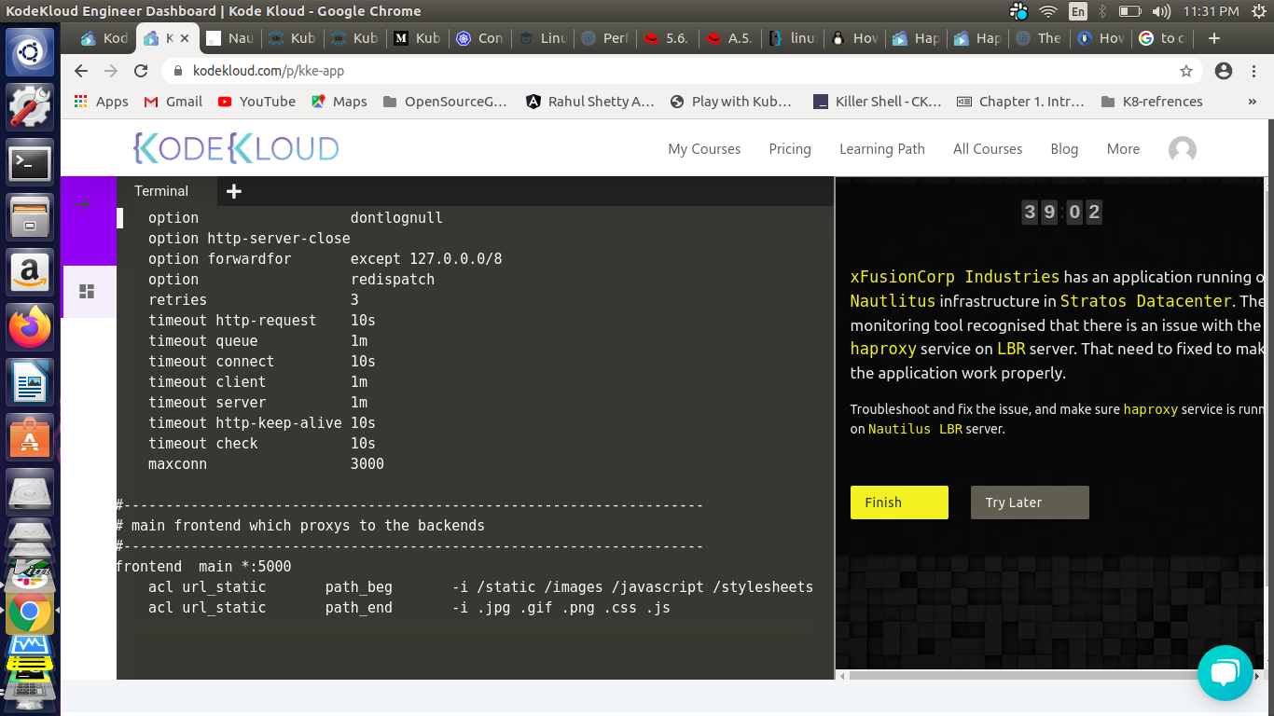Open a new terminal tab with plus icon
The image size is (1274, 716).
tap(234, 191)
